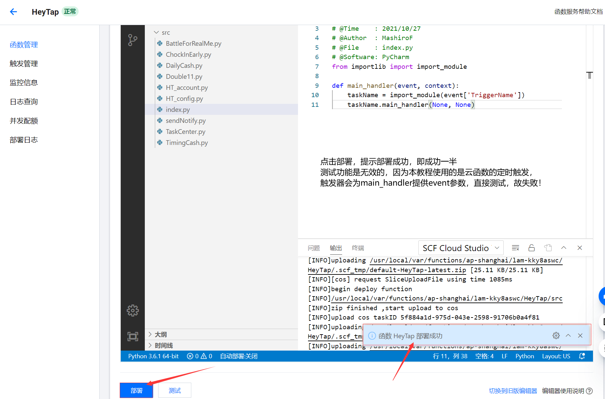Open the SCF Cloud Studio output channel dropdown
The image size is (605, 399).
[461, 248]
